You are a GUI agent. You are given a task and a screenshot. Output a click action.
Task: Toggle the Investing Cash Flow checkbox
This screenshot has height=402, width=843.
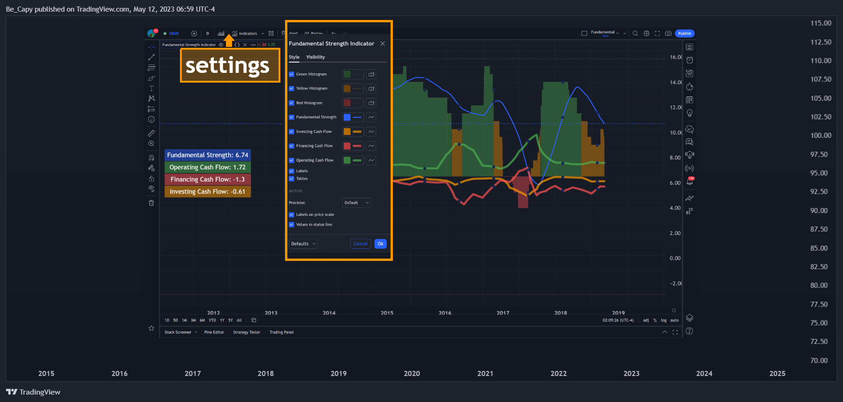click(x=292, y=132)
